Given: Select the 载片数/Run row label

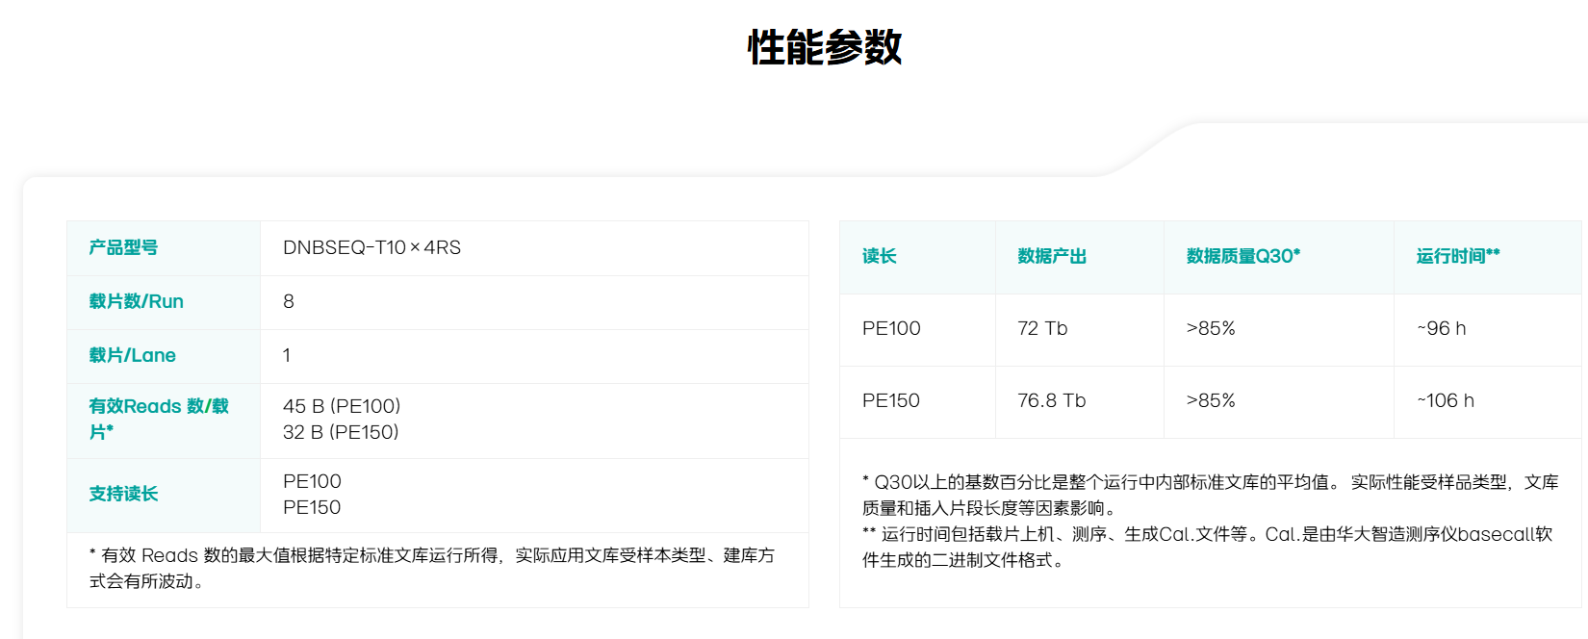Looking at the screenshot, I should pyautogui.click(x=136, y=302).
